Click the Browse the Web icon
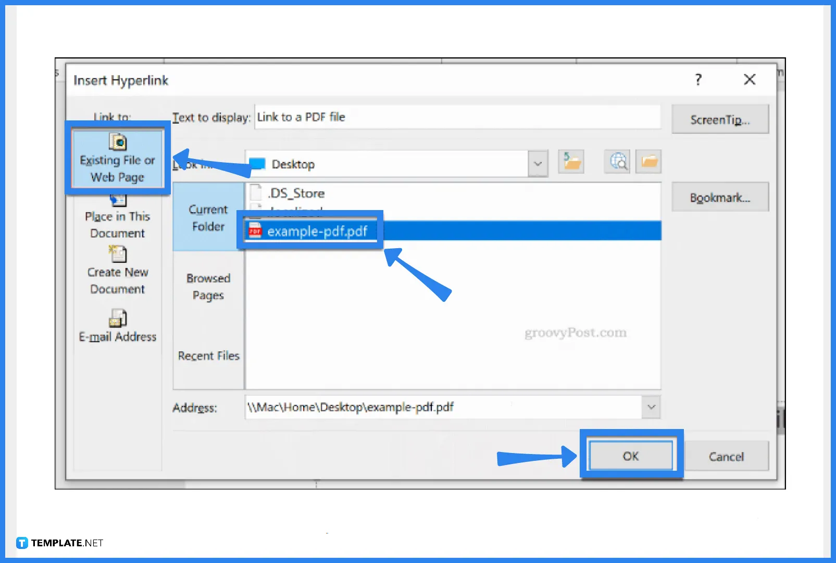This screenshot has width=836, height=563. tap(617, 162)
